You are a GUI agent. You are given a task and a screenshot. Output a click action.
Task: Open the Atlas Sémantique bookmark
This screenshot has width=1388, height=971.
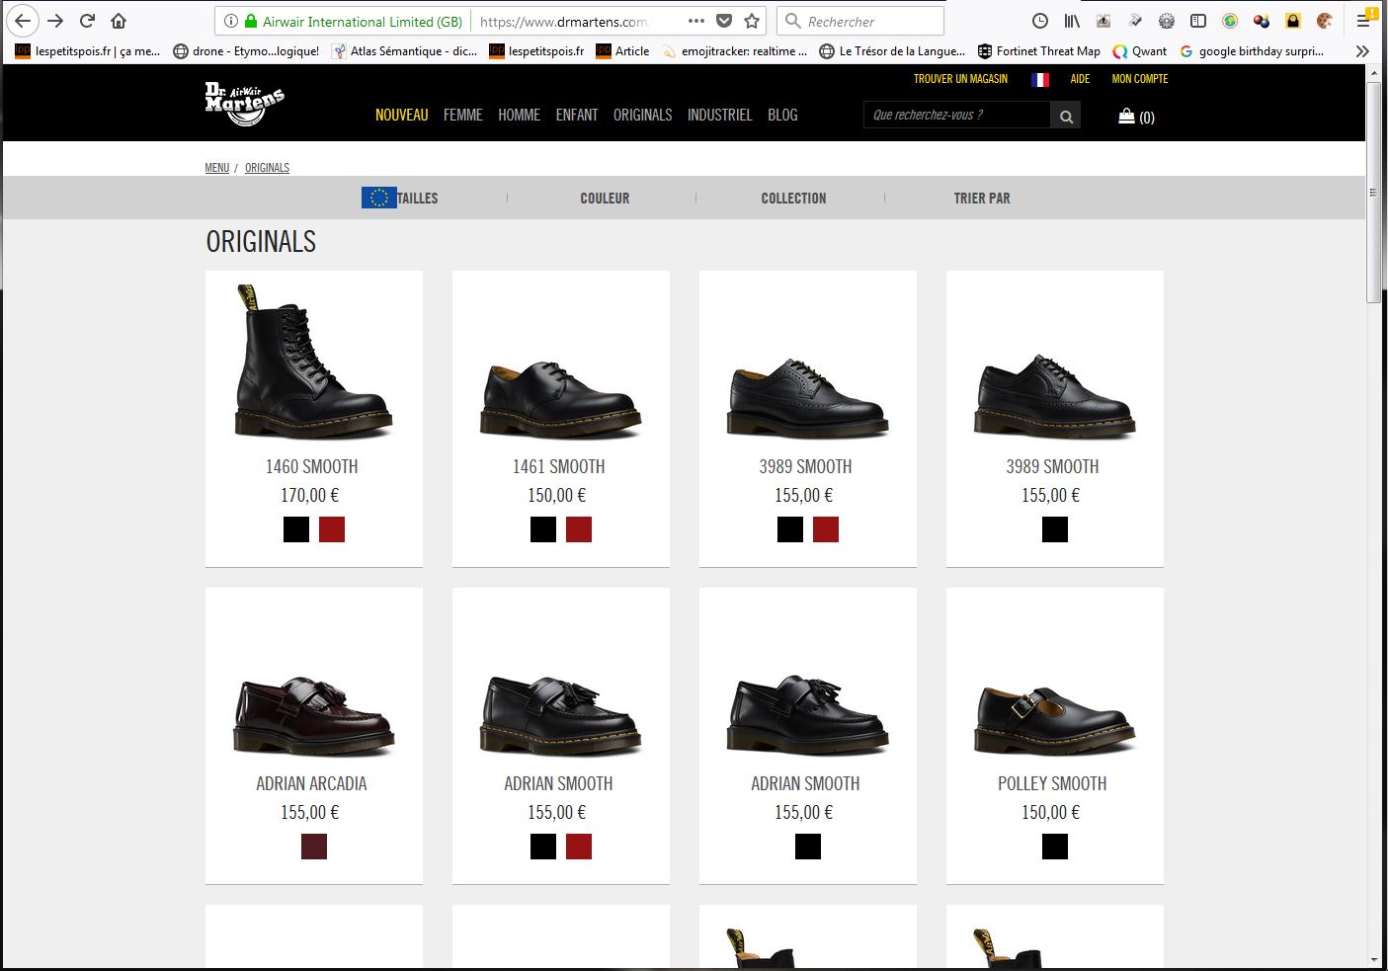point(405,51)
